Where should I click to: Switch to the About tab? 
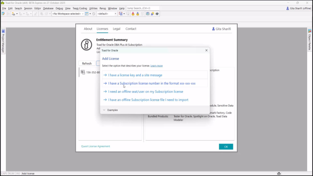88,29
